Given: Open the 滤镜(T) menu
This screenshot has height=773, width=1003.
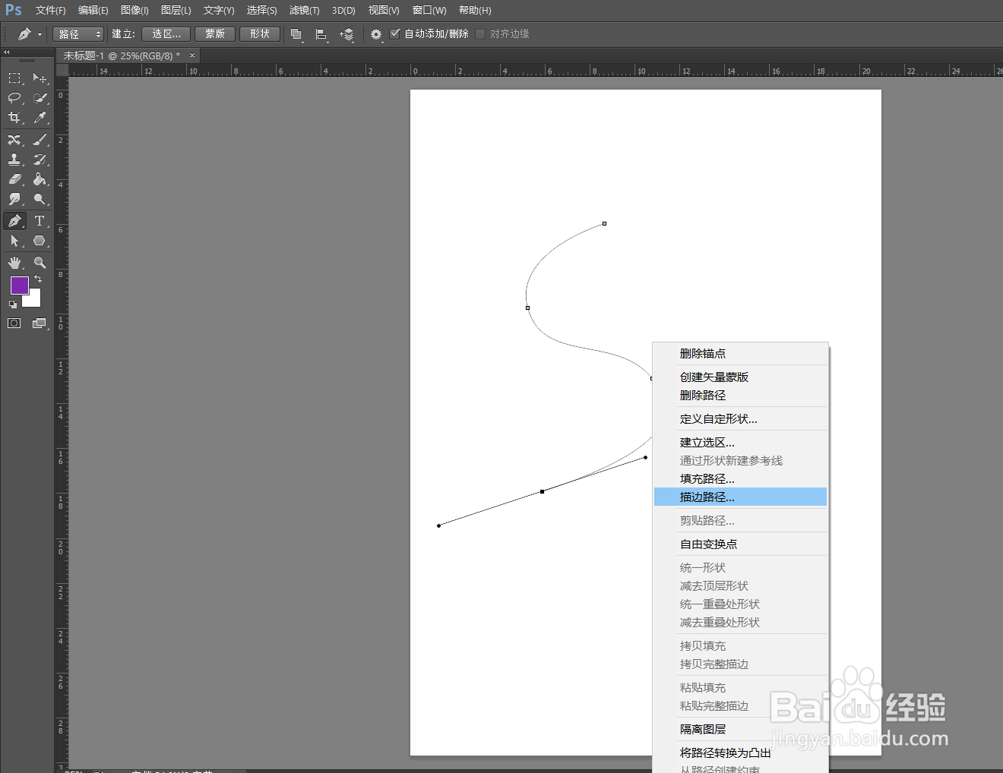Looking at the screenshot, I should tap(304, 11).
